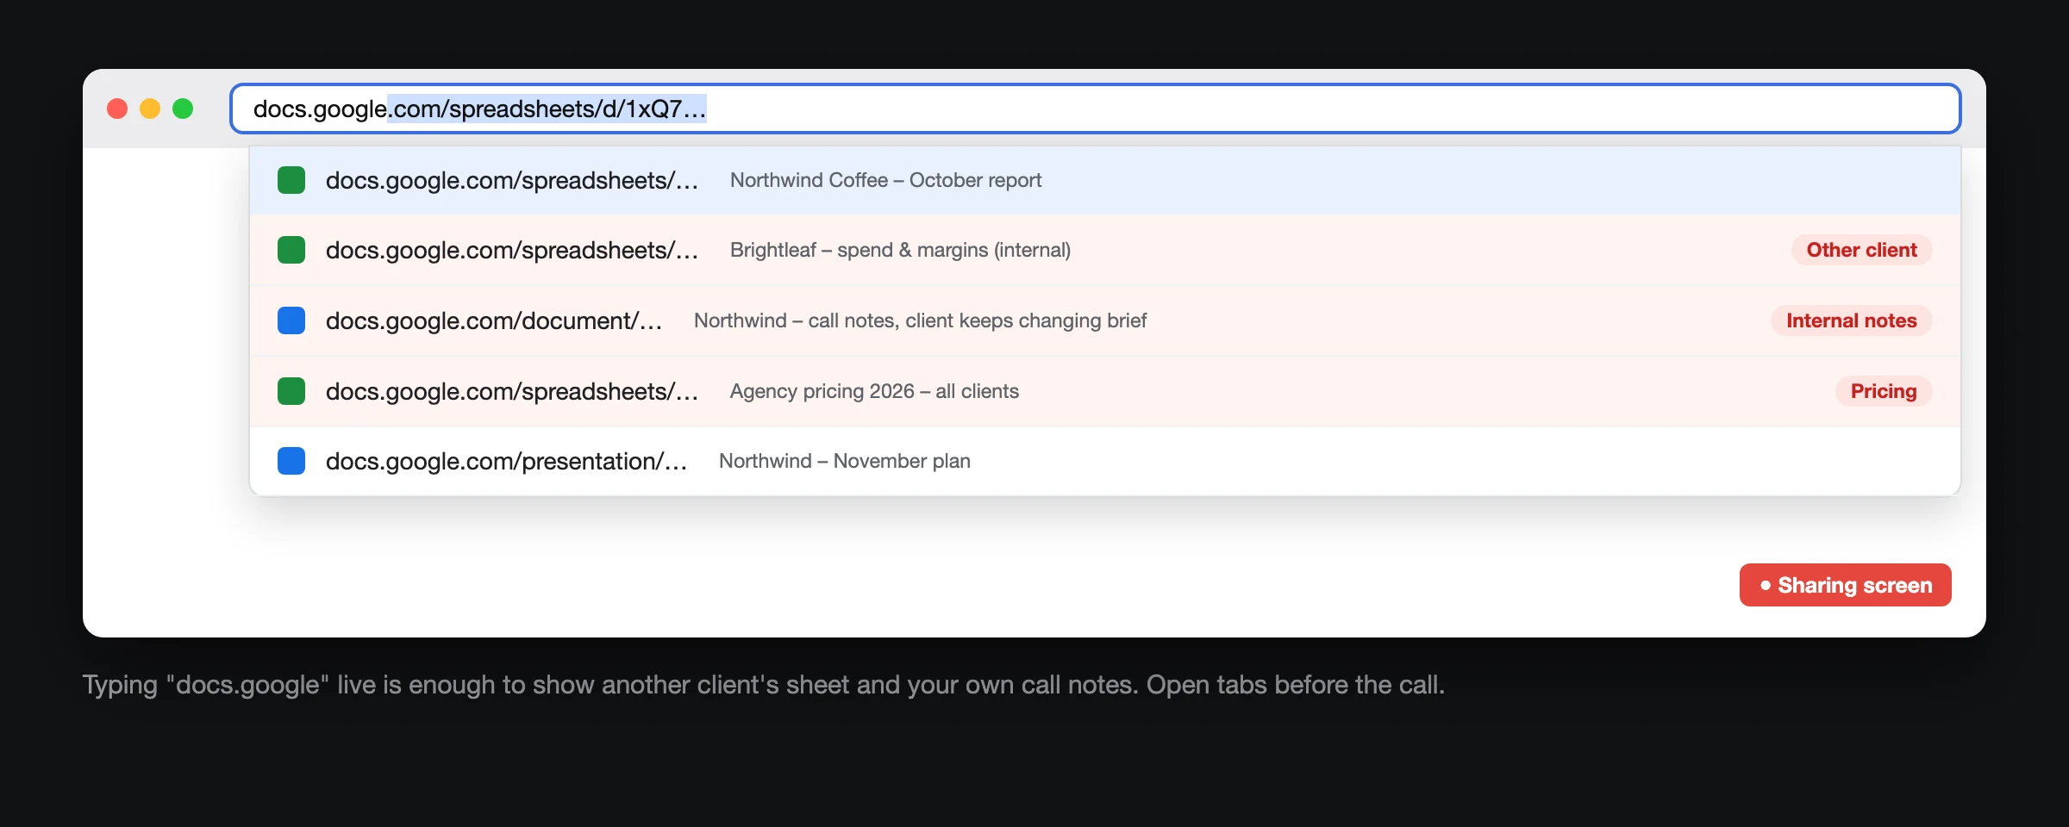Click the blue icon for Northwind November plan
This screenshot has height=827, width=2069.
point(291,461)
